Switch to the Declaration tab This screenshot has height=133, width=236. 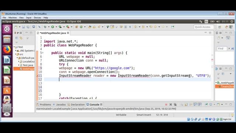click(76, 105)
